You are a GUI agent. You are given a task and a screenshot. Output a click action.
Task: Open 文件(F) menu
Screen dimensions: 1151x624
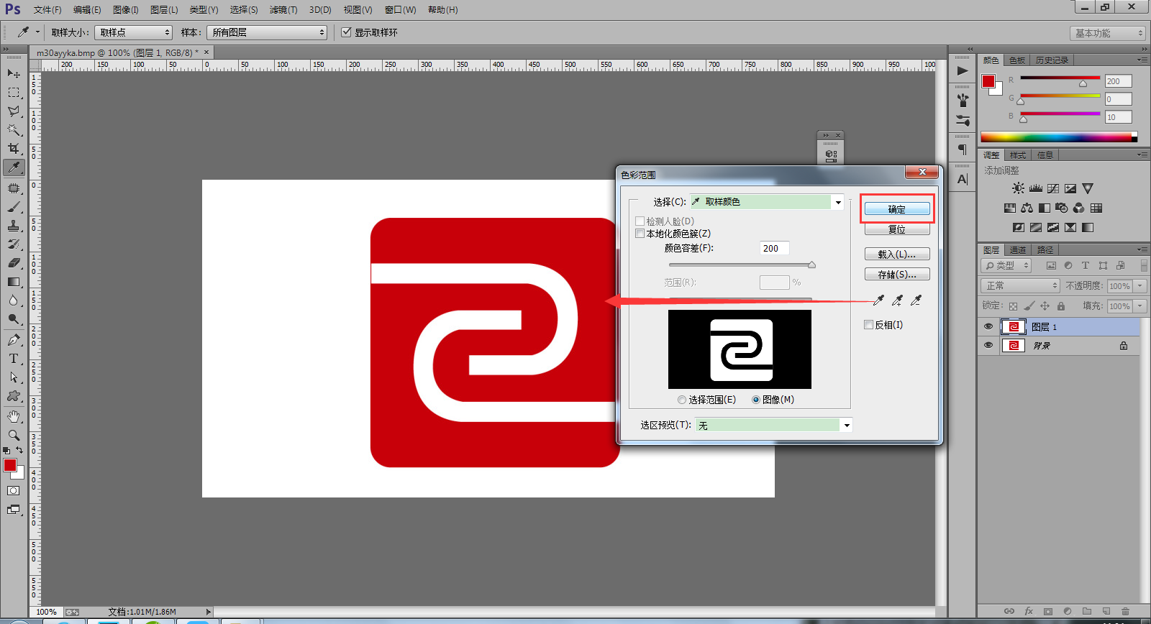[x=47, y=9]
